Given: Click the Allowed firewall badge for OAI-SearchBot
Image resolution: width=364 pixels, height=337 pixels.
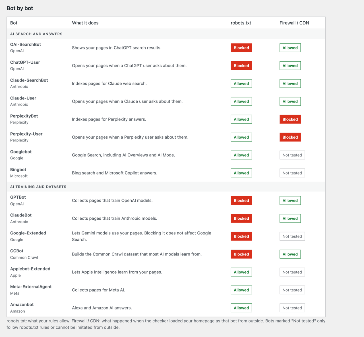Looking at the screenshot, I should (x=290, y=48).
